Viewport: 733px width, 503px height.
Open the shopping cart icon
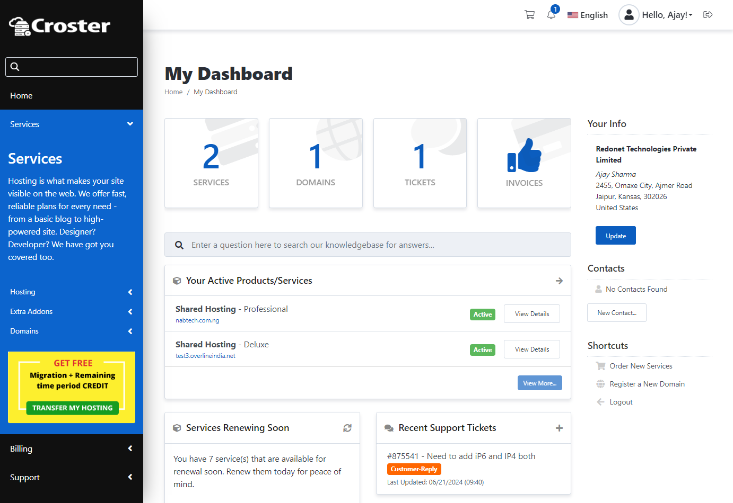pyautogui.click(x=529, y=15)
